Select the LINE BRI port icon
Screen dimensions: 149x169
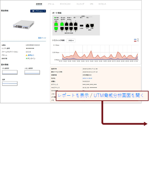click(92, 26)
